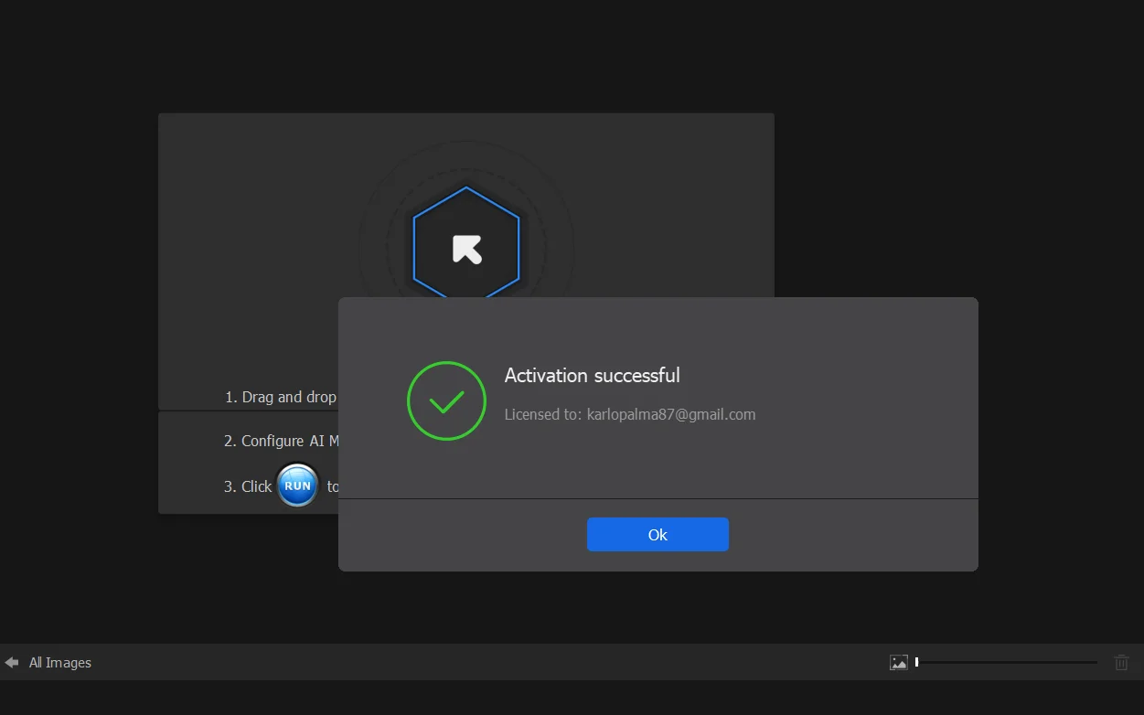1144x715 pixels.
Task: Click the '1. Drag and drop' instruction
Action: [281, 397]
